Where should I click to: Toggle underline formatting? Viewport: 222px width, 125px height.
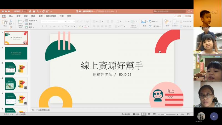click(x=50, y=26)
